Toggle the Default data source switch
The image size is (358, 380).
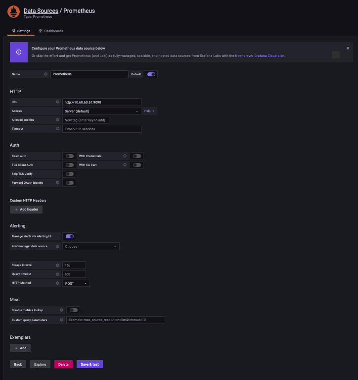point(151,74)
